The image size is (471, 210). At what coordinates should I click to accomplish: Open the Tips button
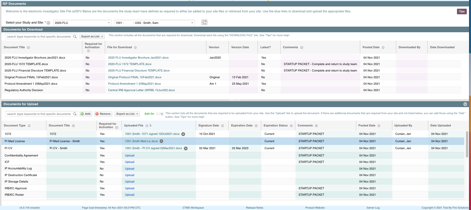462,11
